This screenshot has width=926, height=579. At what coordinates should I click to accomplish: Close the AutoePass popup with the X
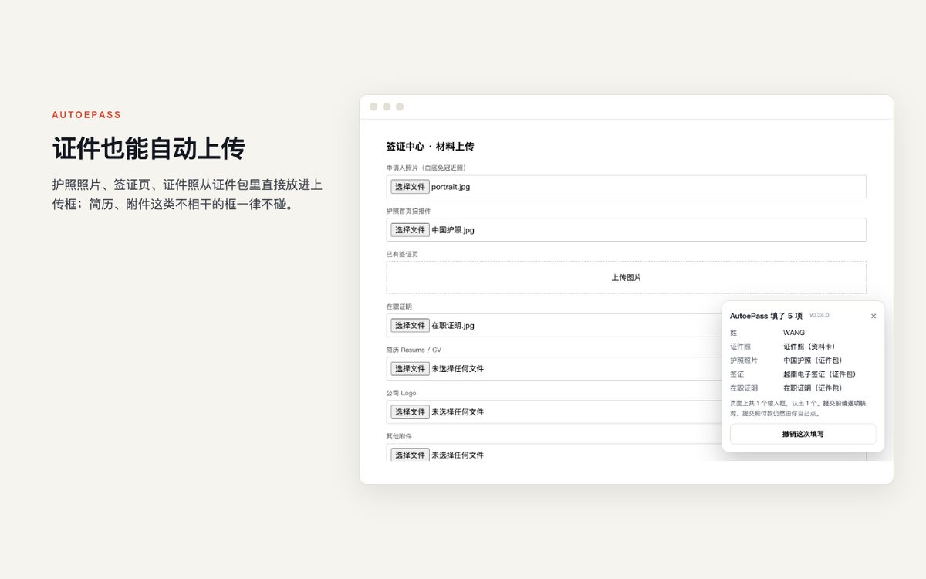[x=874, y=316]
